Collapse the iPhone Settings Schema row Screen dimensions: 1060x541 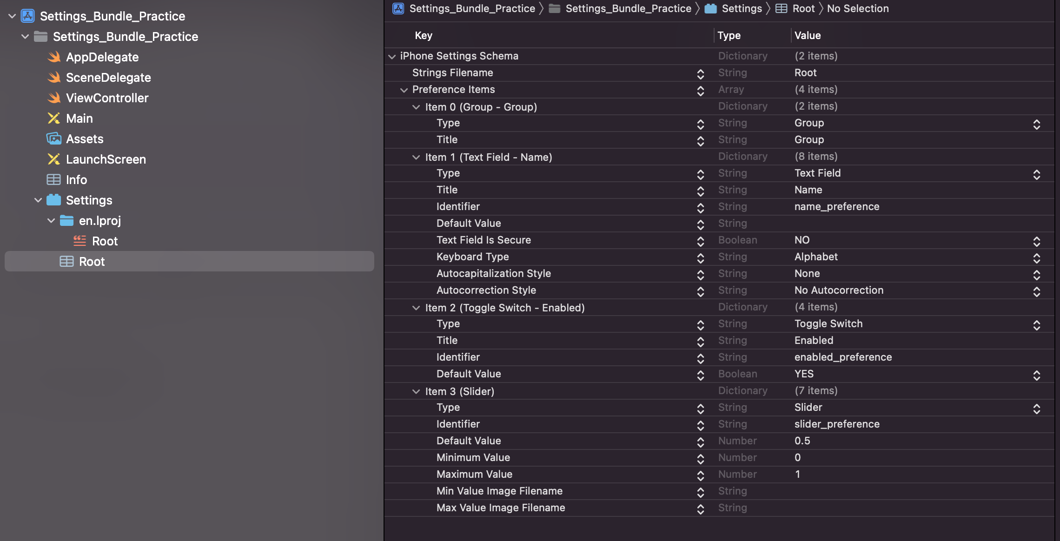(392, 56)
